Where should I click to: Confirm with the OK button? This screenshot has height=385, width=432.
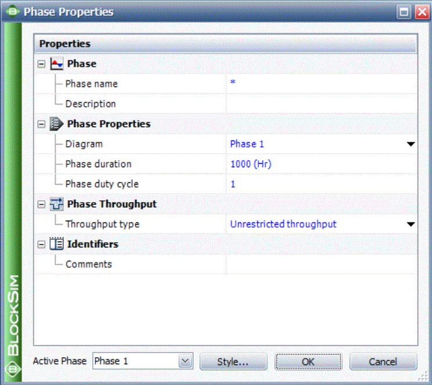pos(308,362)
